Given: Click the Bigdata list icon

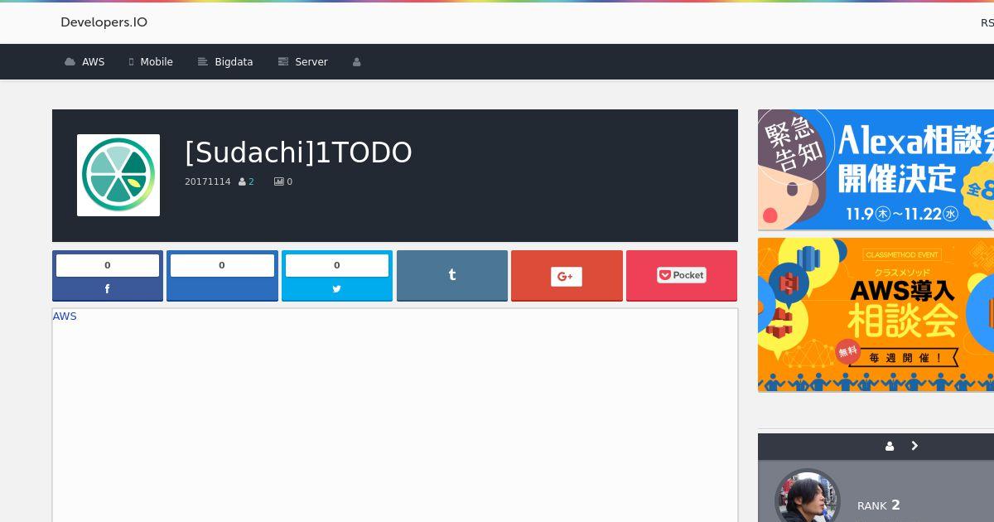Looking at the screenshot, I should click(203, 62).
